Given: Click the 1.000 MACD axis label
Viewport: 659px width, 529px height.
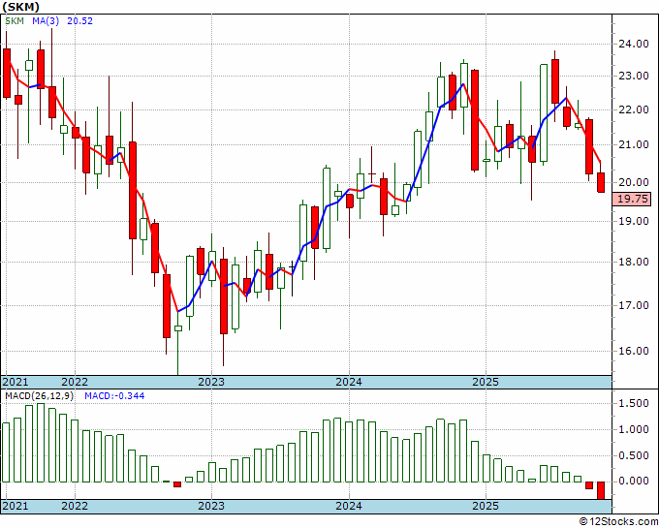Looking at the screenshot, I should pos(634,429).
